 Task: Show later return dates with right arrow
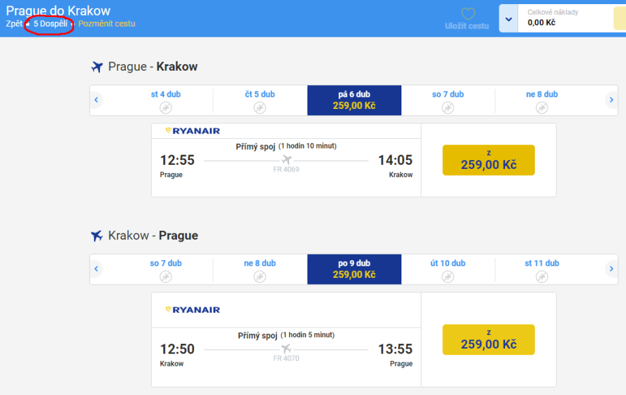611,269
